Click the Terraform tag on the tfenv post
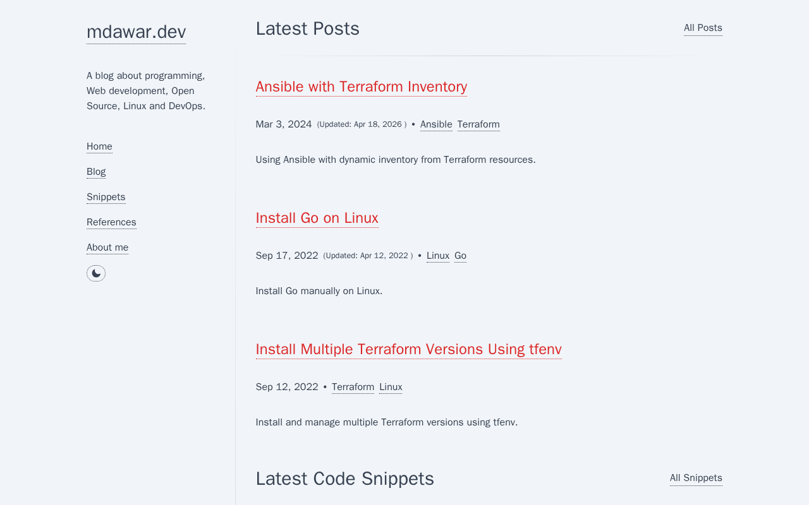 tap(353, 387)
